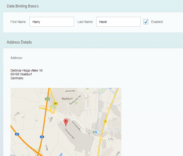This screenshot has height=156, width=183.
Task: Click the yellow route 3 shield
Action: tap(105, 121)
